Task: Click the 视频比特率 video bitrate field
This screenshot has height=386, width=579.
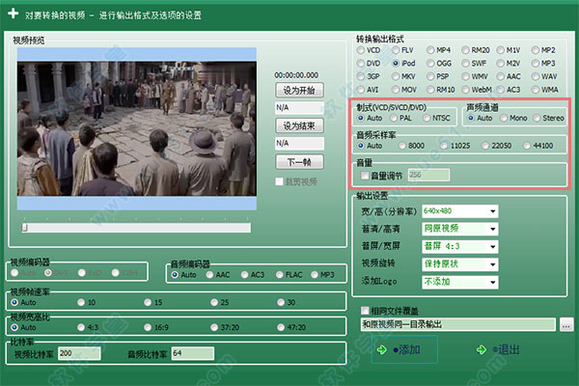Action: point(71,354)
